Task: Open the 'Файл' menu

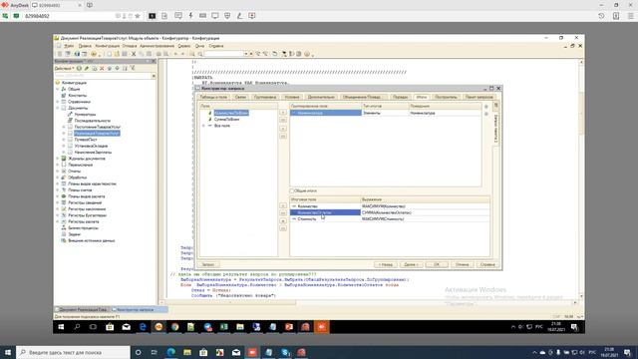Action: pyautogui.click(x=69, y=46)
